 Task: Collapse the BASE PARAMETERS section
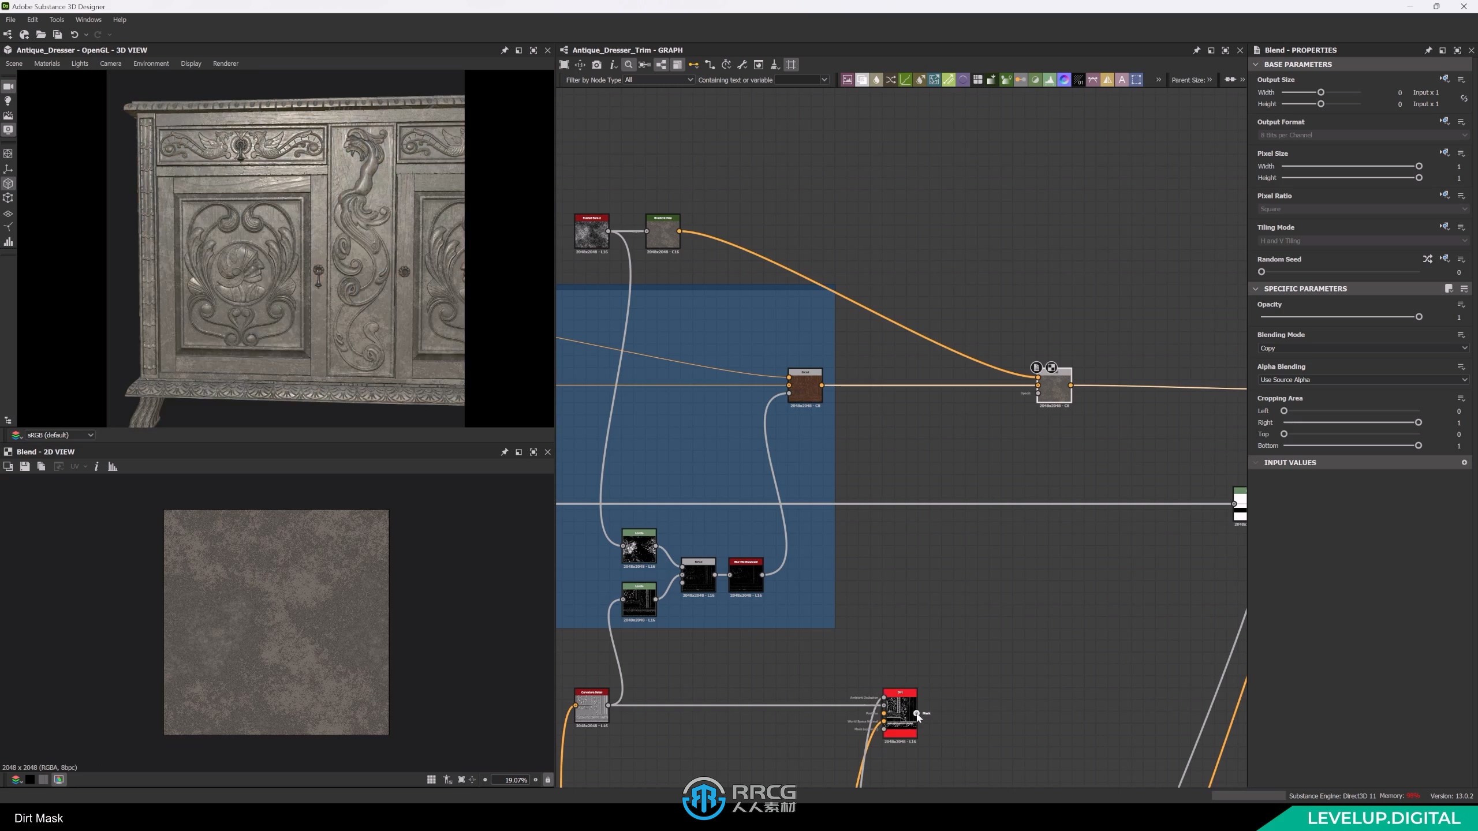pos(1256,64)
